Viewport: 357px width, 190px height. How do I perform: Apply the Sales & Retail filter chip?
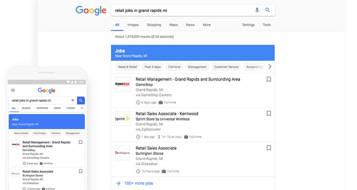127,67
